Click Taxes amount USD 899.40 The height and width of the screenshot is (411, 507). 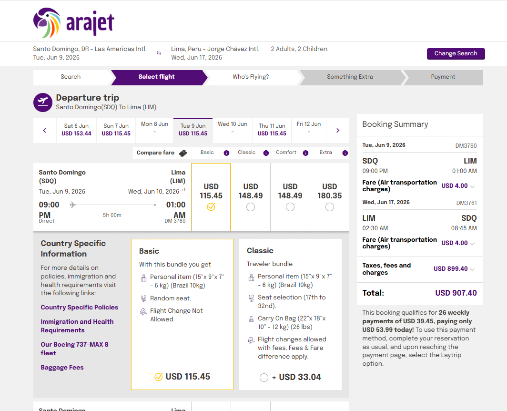(450, 269)
